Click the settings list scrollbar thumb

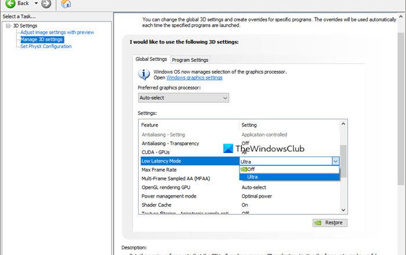coord(343,161)
